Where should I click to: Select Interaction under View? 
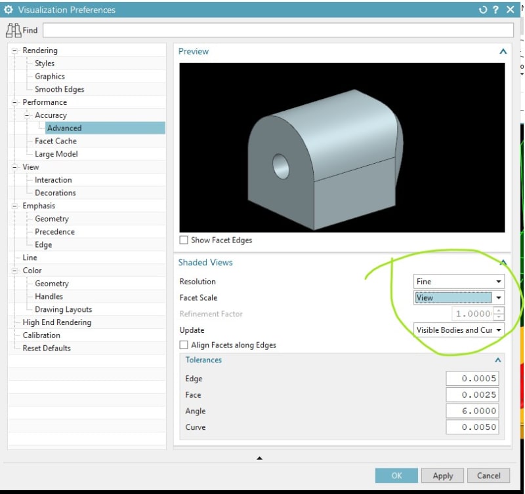click(x=53, y=180)
